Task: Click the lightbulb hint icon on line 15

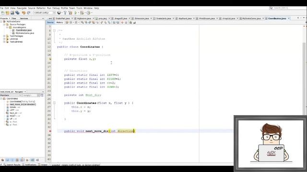Action: pos(50,59)
